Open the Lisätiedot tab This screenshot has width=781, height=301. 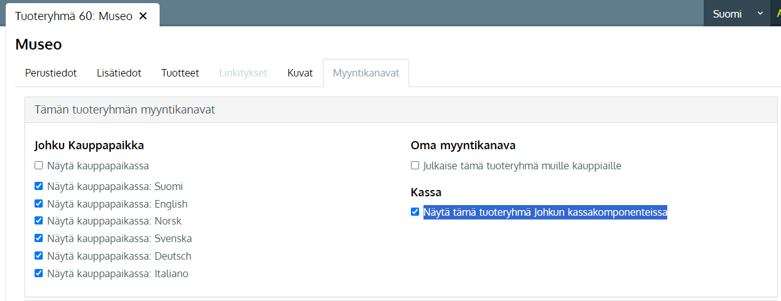pyautogui.click(x=119, y=73)
